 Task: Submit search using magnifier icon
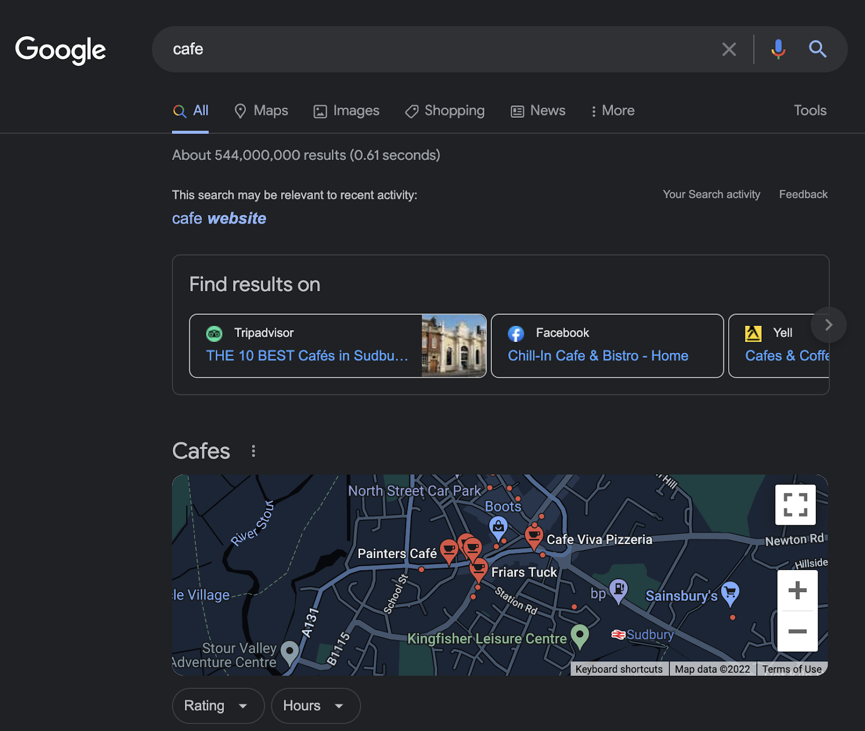click(x=817, y=49)
